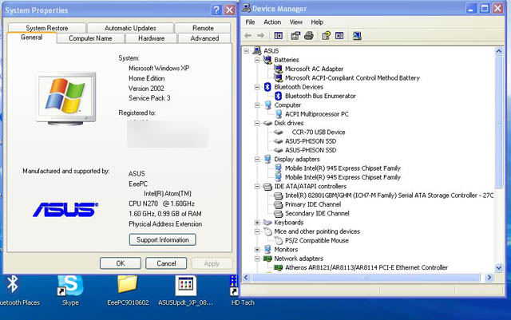511x320 pixels.
Task: Click the HD Tach desktop shortcut
Action: click(x=234, y=286)
